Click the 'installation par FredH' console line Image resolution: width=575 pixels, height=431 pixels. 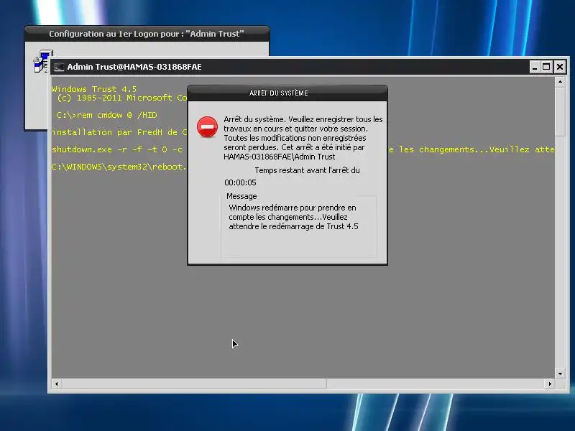pos(119,132)
